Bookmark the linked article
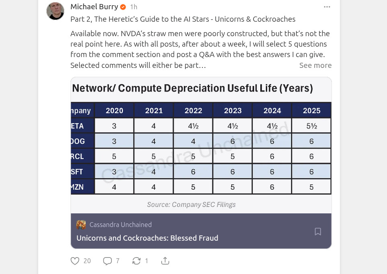Viewport: 387px width, 274px height. coord(318,231)
